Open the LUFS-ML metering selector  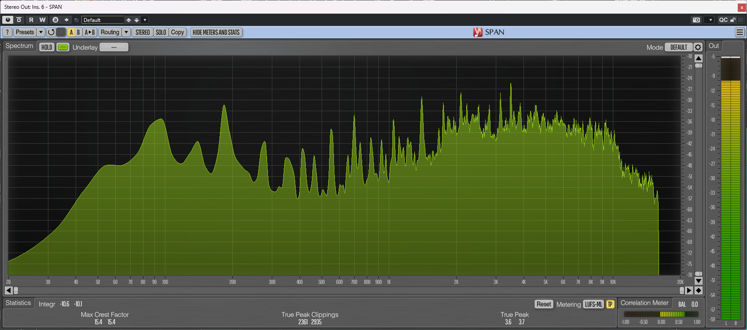[593, 304]
